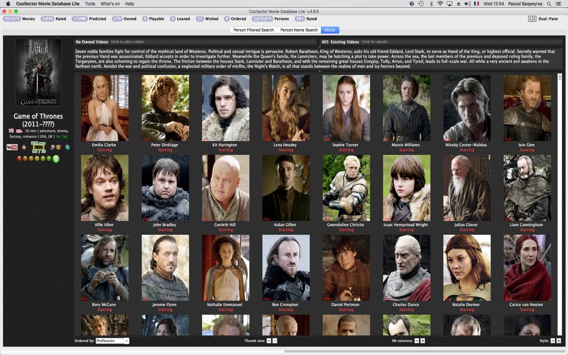Collapse the plot summary with arrow
This screenshot has height=355, width=568.
tap(319, 71)
